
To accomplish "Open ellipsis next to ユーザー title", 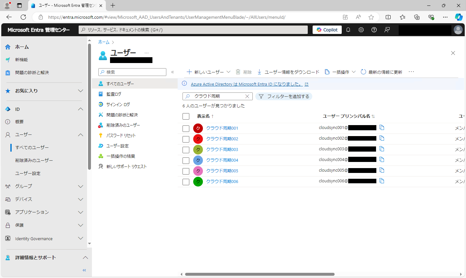I will click(x=147, y=53).
